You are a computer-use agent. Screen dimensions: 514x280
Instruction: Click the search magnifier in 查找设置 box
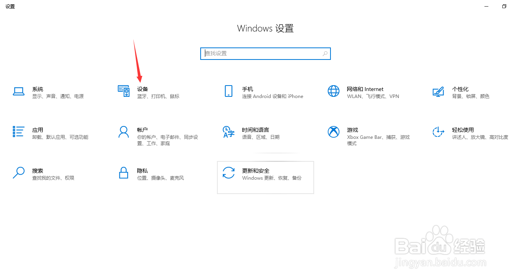325,53
